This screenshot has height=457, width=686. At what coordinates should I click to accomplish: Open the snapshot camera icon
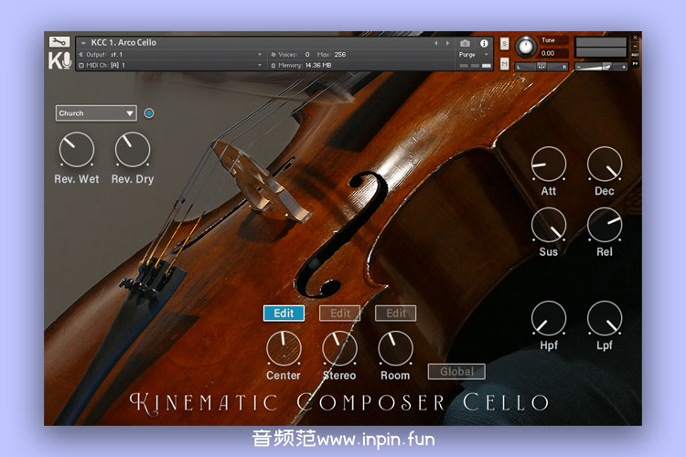pyautogui.click(x=465, y=43)
